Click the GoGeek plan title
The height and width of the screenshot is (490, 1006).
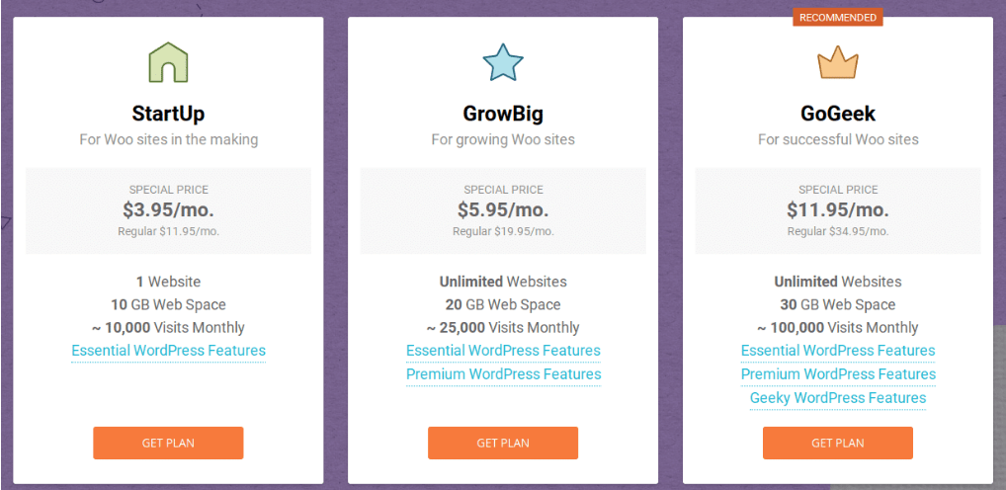(838, 114)
